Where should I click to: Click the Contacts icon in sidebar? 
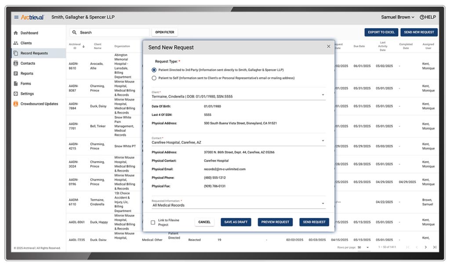tap(16, 63)
